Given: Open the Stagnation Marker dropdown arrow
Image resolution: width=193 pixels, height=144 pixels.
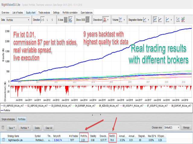Looking at the screenshot, I should (x=148, y=20).
